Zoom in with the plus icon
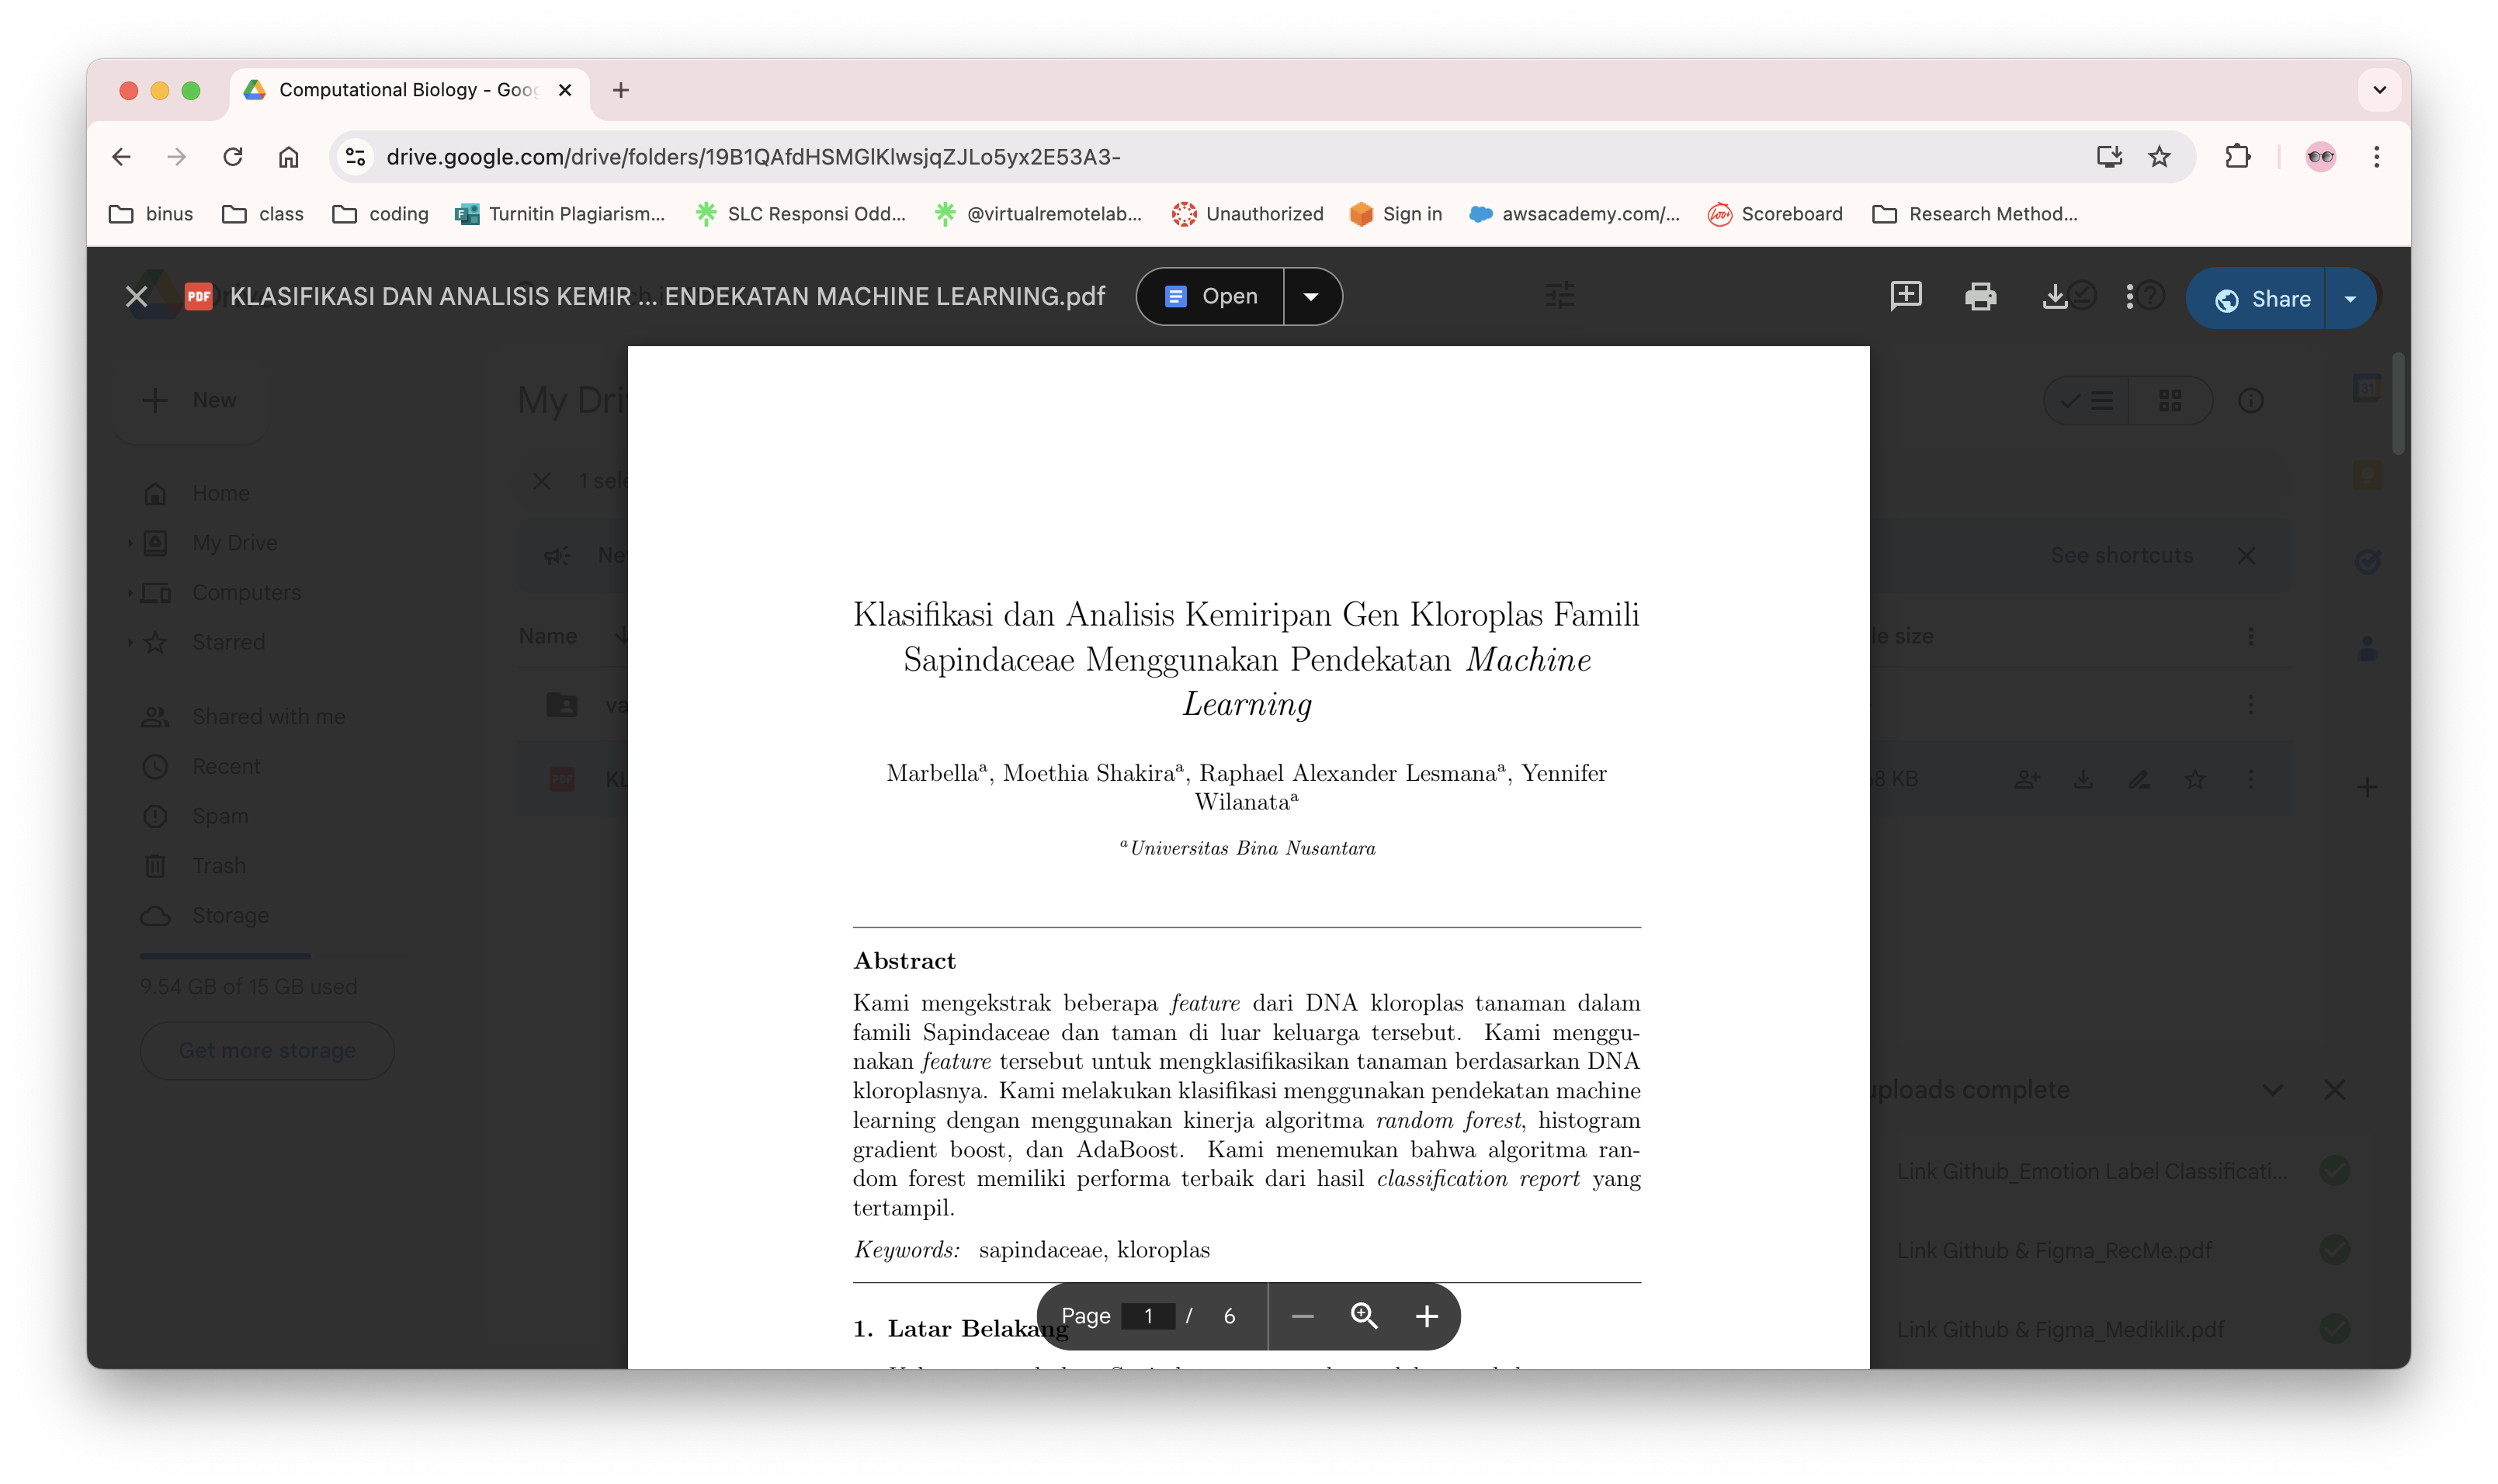 point(1426,1316)
